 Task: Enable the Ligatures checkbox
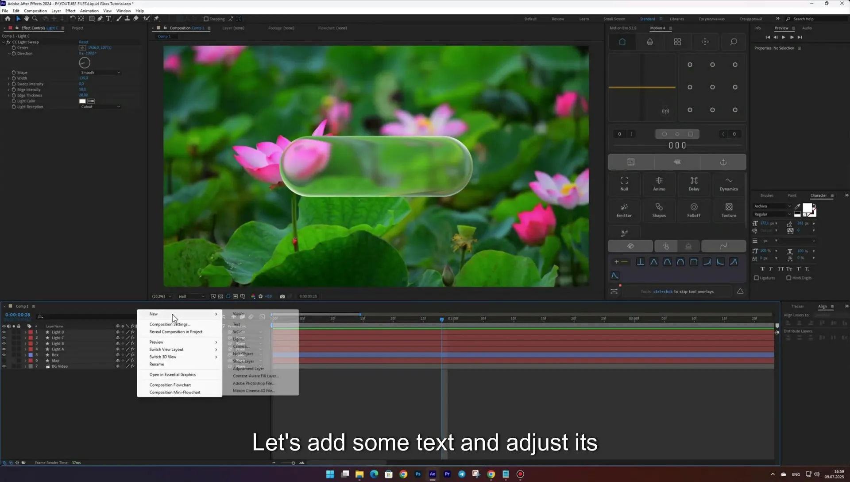(756, 278)
